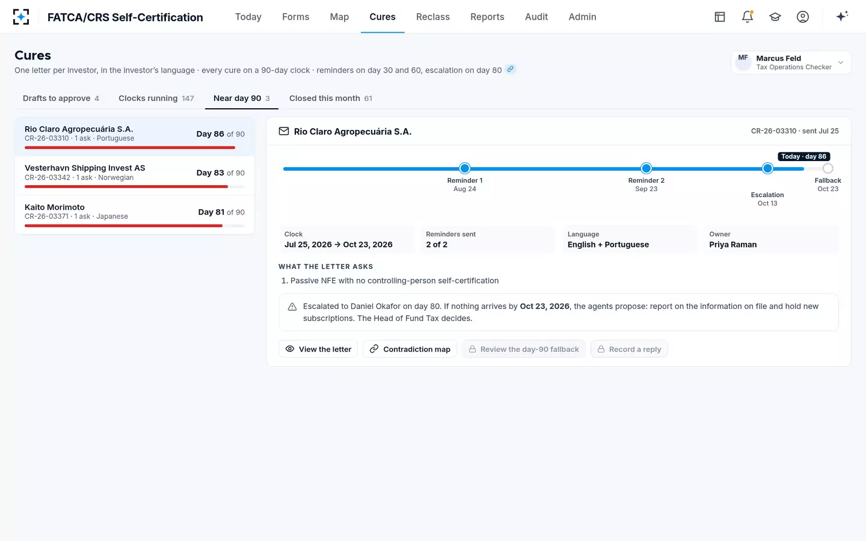The height and width of the screenshot is (541, 866).
Task: Select the Kaito Morimoto cure row
Action: tap(135, 215)
